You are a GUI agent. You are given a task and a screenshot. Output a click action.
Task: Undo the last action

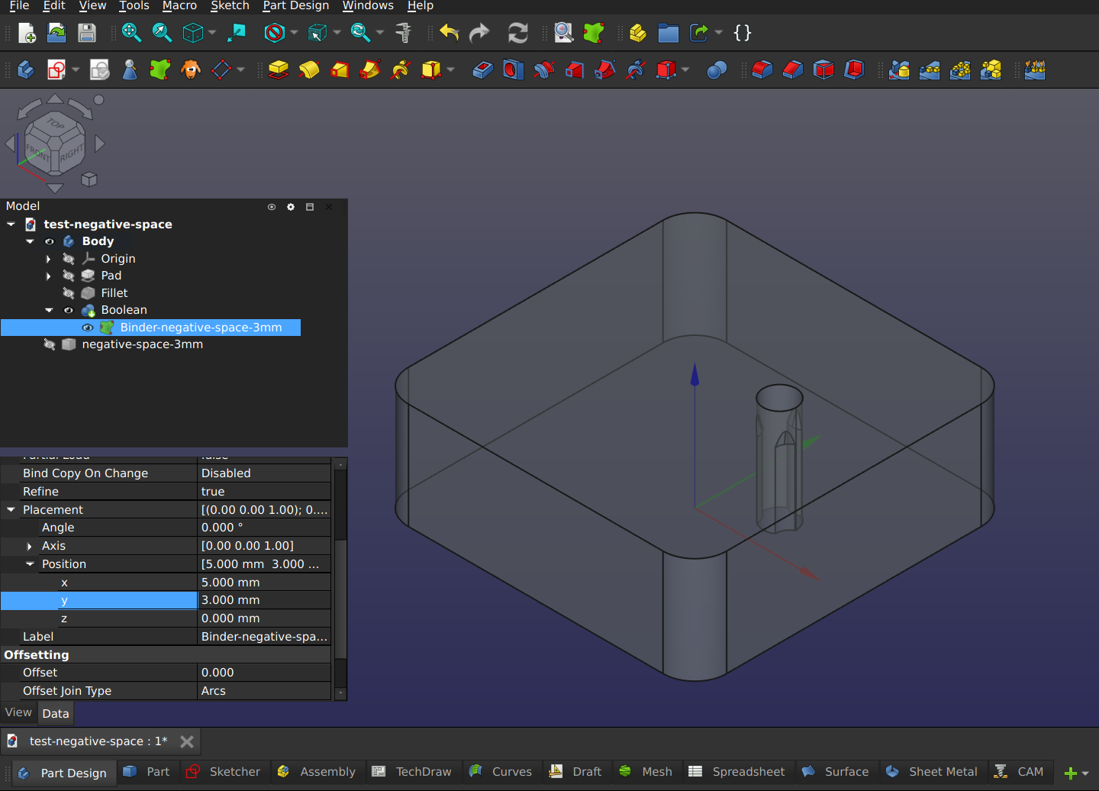tap(450, 33)
